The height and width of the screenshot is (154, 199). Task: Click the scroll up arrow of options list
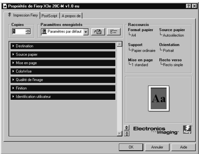(119, 44)
